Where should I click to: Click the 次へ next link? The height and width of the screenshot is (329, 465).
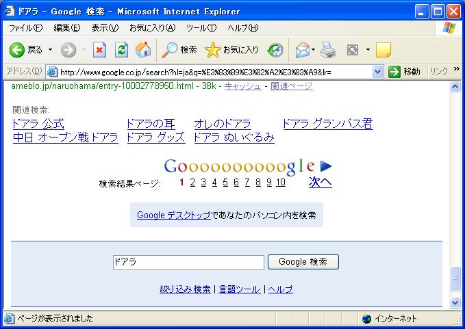(321, 182)
